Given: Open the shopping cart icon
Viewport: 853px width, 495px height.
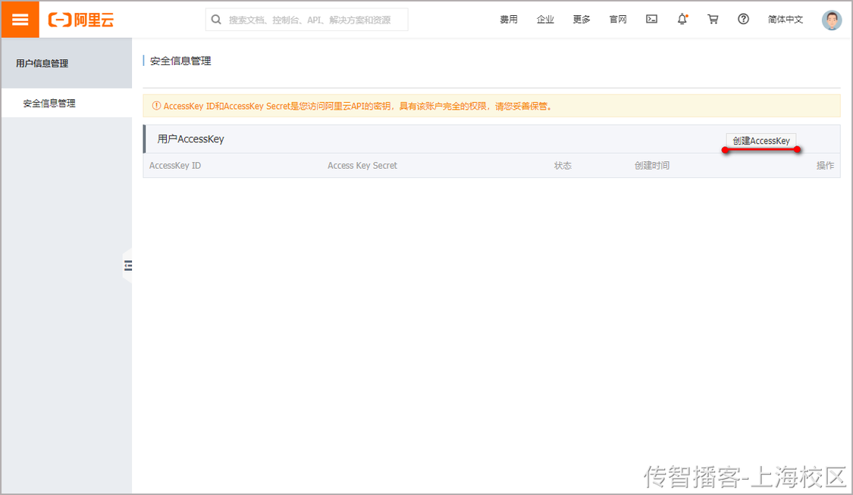Looking at the screenshot, I should (713, 19).
